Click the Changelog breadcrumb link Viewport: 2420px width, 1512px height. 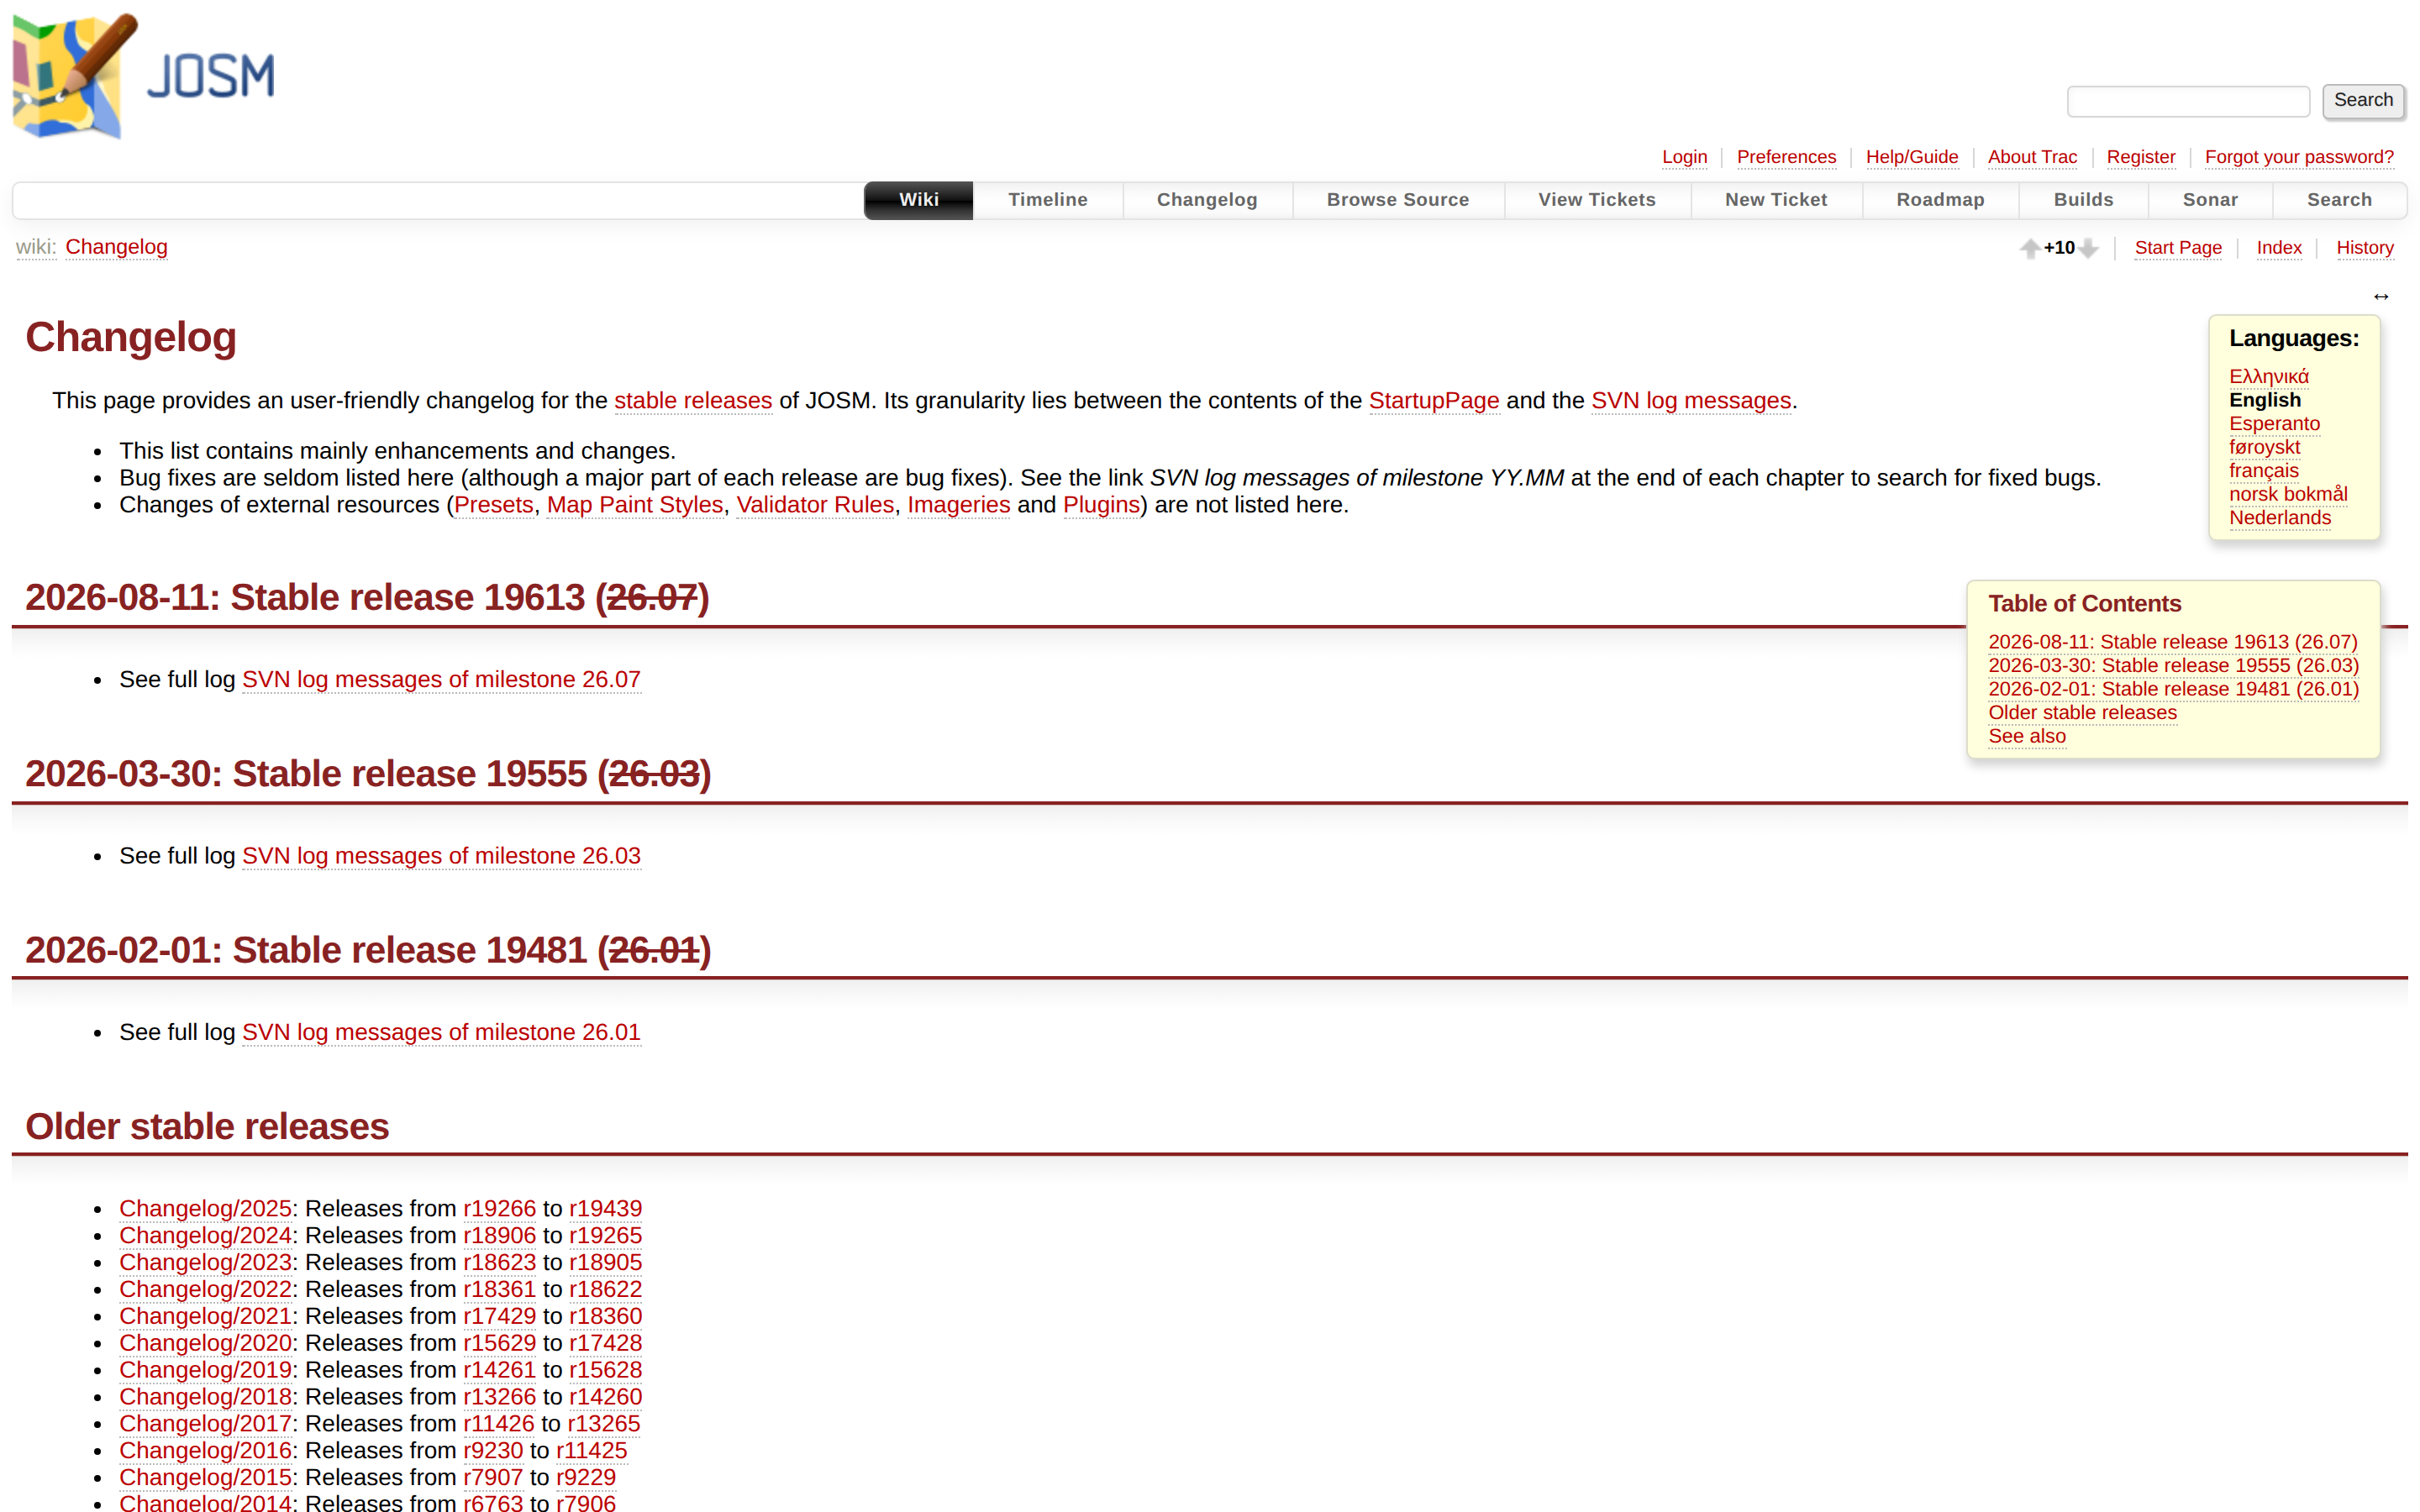(x=116, y=247)
